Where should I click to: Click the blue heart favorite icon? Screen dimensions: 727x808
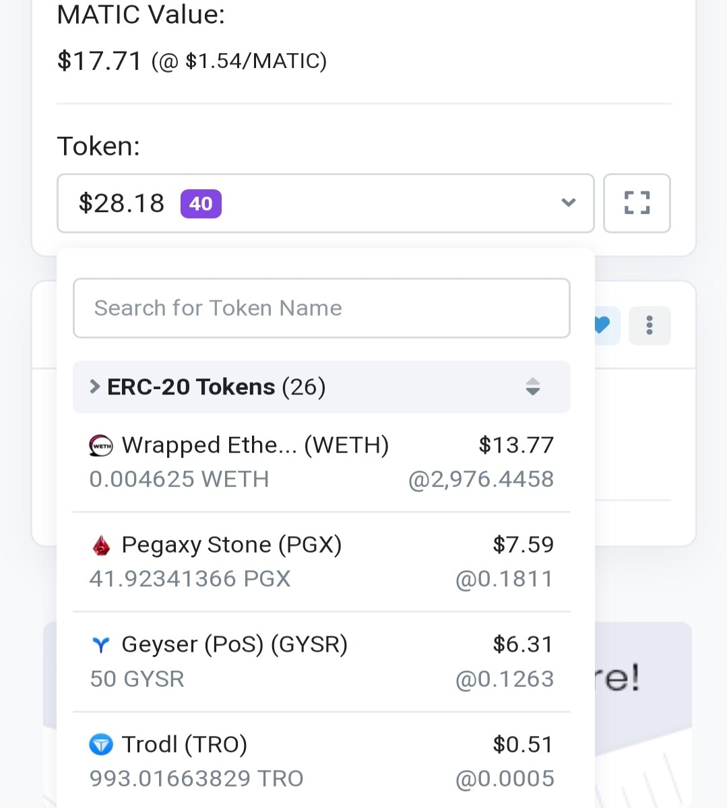[603, 326]
